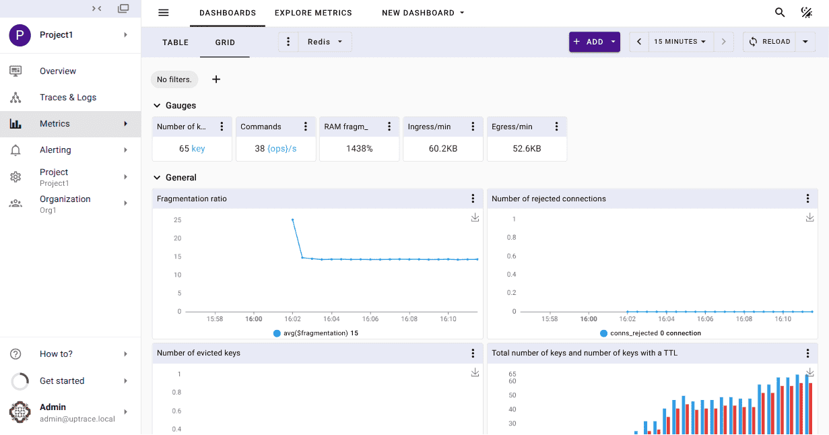Go to the next time period
829x435 pixels.
pyautogui.click(x=724, y=42)
